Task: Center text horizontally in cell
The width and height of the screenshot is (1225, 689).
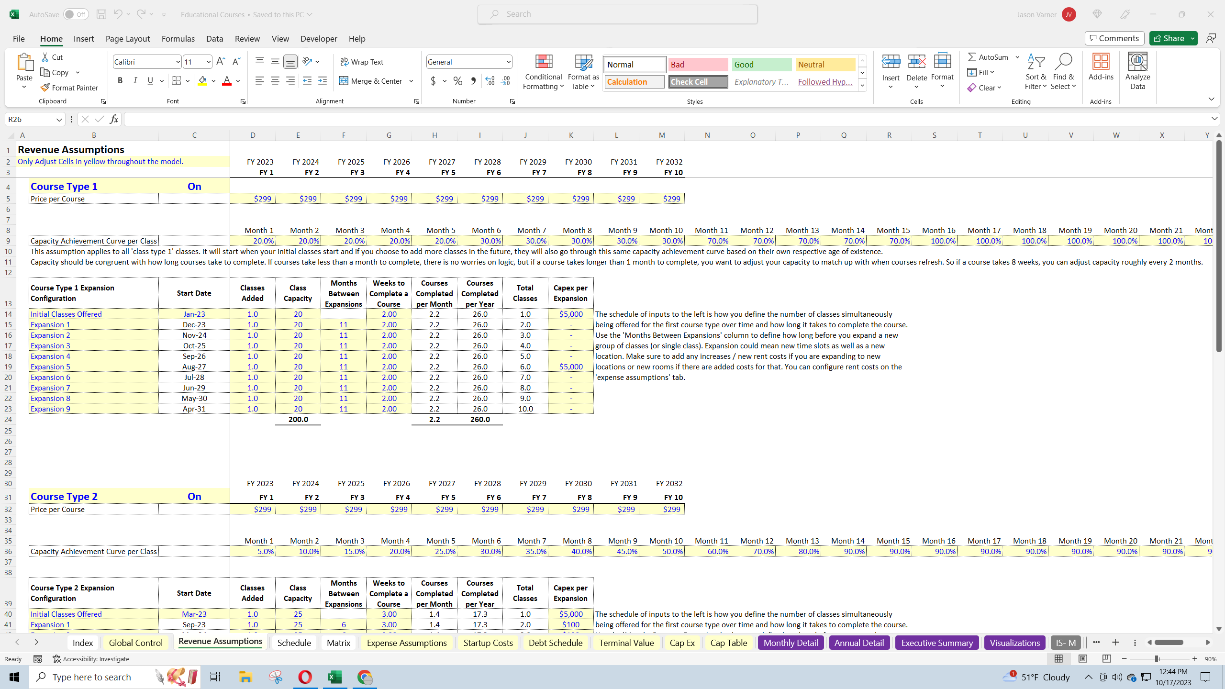Action: click(275, 81)
